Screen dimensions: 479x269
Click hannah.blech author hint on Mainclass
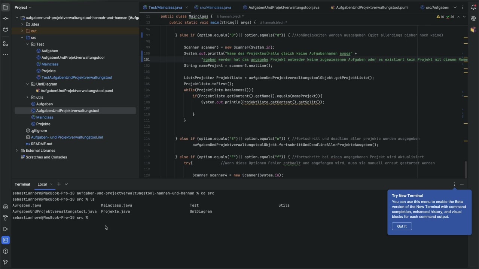point(229,16)
